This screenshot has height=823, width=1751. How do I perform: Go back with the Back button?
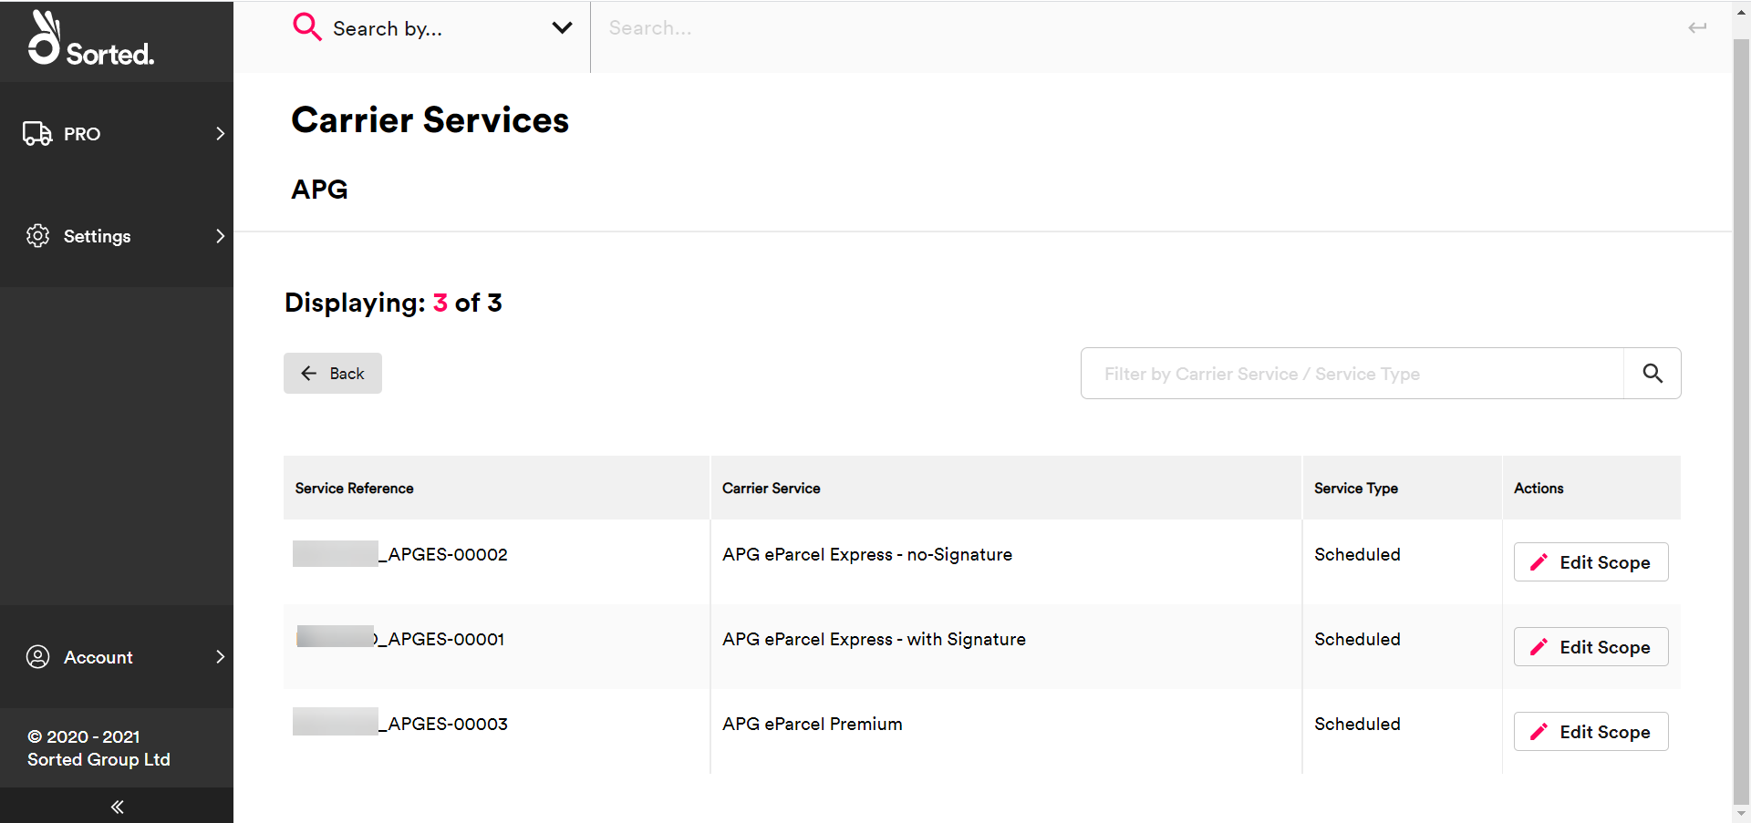click(333, 374)
